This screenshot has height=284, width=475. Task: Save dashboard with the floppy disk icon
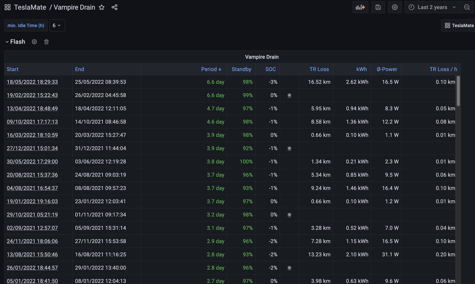[x=378, y=7]
